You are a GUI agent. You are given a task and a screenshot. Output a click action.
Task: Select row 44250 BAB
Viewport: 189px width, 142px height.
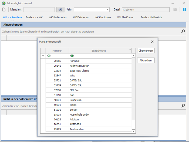click(x=89, y=95)
